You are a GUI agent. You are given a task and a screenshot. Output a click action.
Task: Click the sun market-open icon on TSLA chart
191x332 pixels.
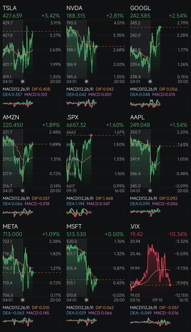(x=23, y=81)
